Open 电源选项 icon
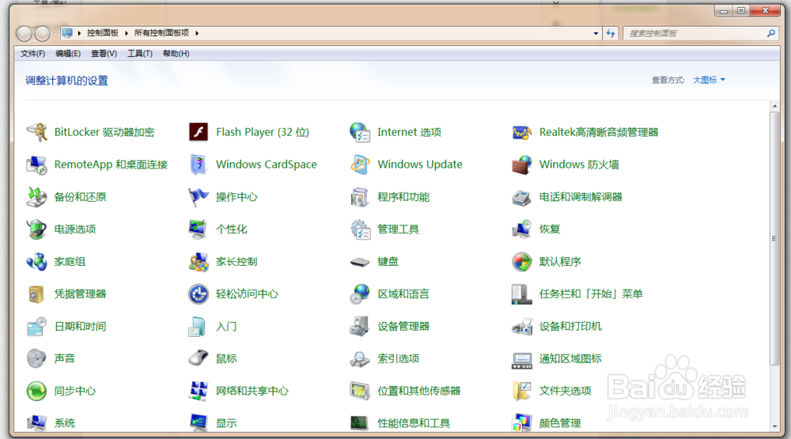The height and width of the screenshot is (439, 791). pyautogui.click(x=37, y=229)
